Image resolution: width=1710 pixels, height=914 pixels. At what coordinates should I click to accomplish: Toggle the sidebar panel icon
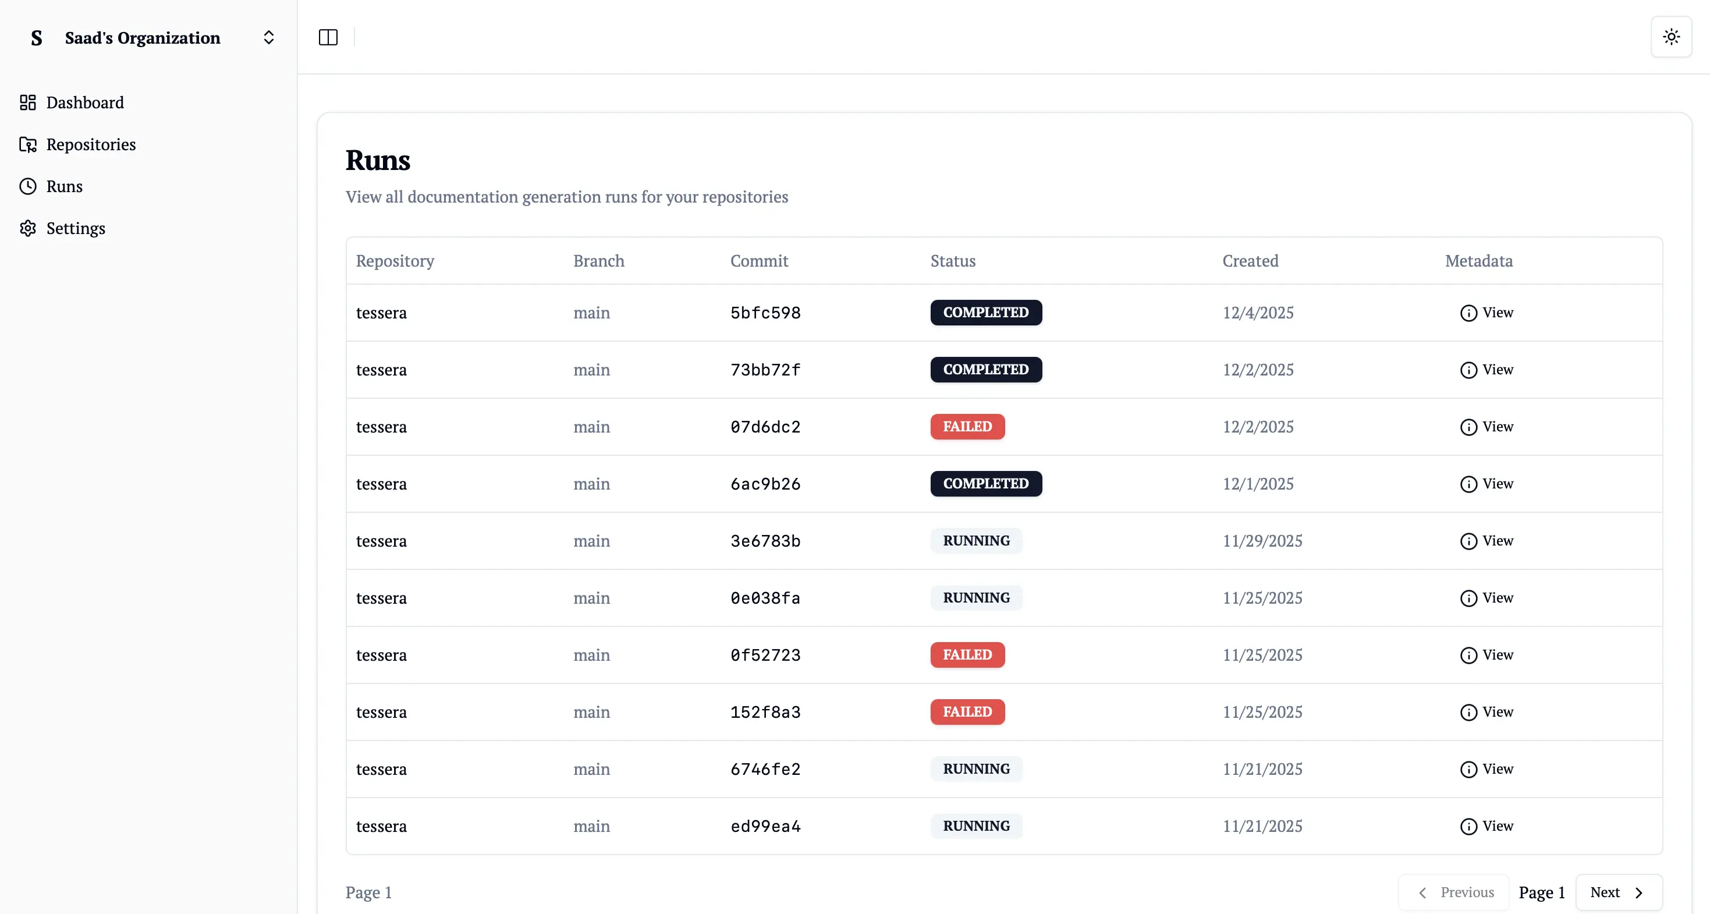click(x=328, y=37)
